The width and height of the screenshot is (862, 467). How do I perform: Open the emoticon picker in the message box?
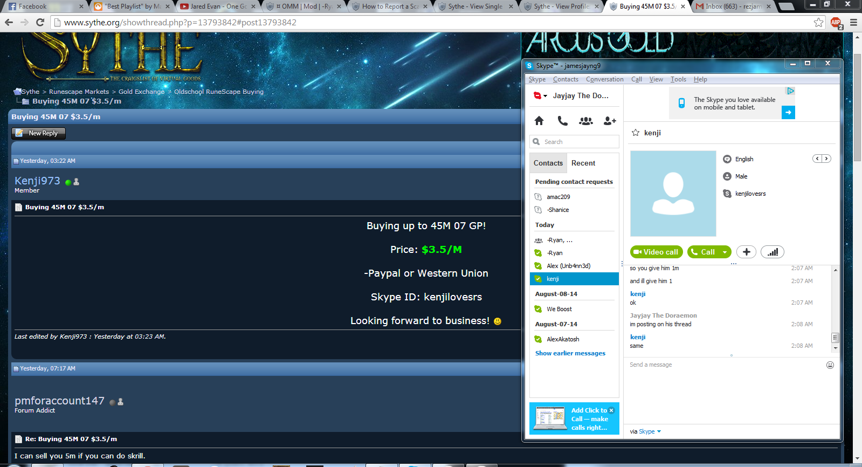click(x=830, y=365)
